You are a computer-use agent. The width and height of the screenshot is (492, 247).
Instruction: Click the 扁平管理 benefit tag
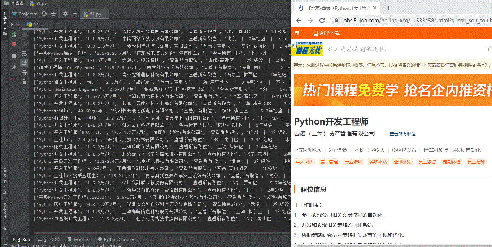[x=329, y=162]
